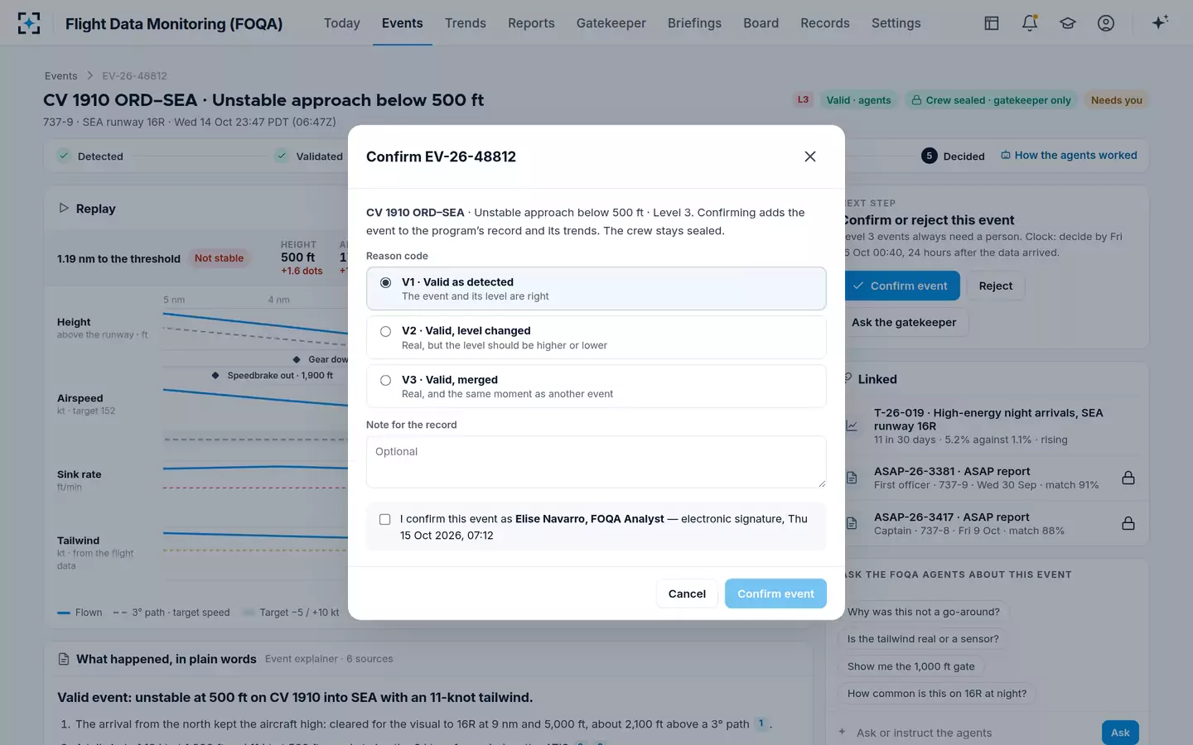Open the Records tab
The height and width of the screenshot is (745, 1193).
(825, 23)
